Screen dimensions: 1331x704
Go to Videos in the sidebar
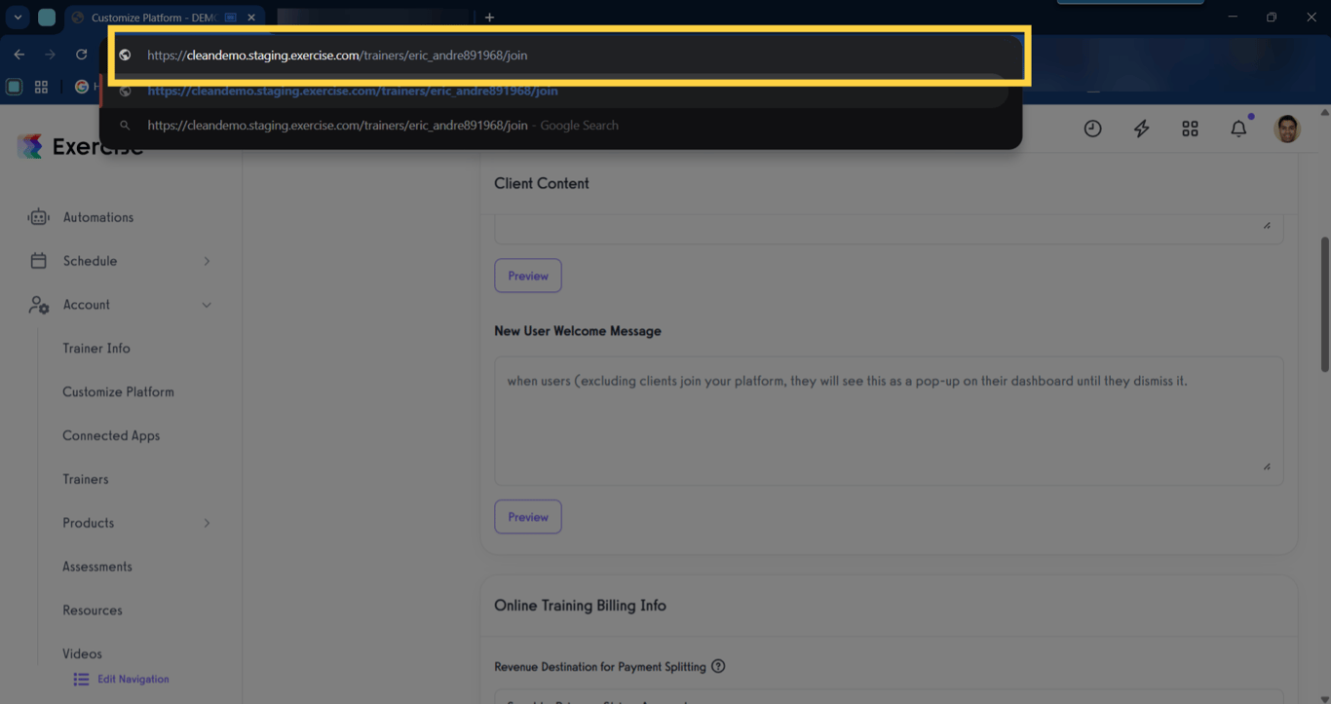click(82, 654)
